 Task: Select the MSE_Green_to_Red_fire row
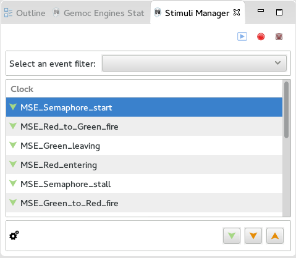(144, 203)
